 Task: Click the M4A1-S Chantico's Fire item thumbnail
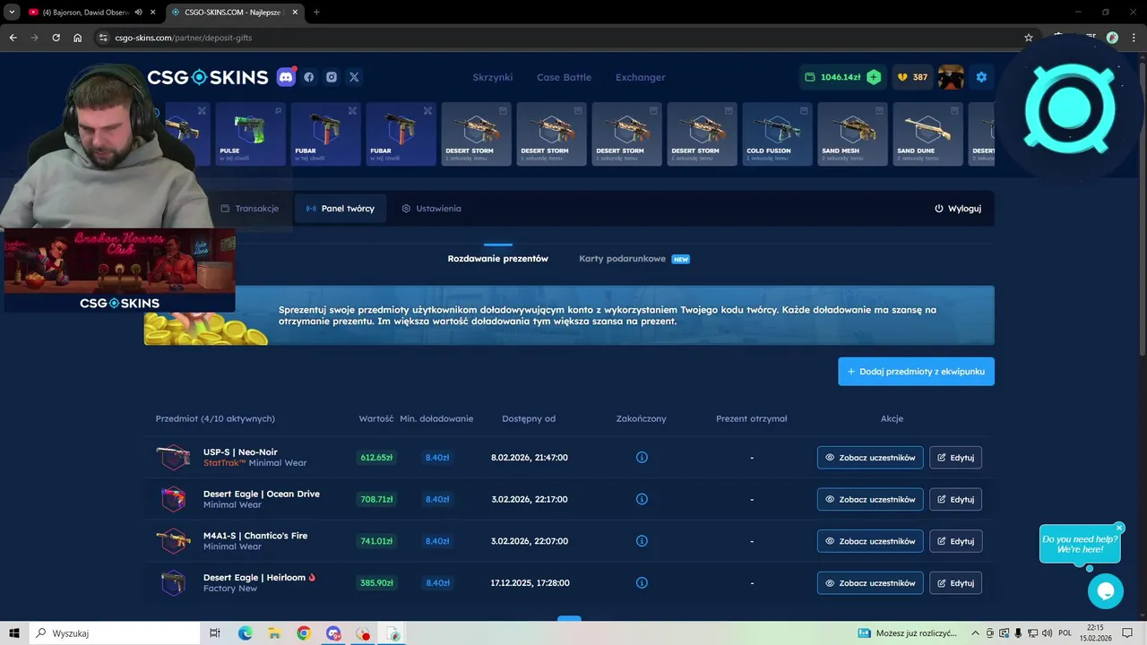click(173, 541)
